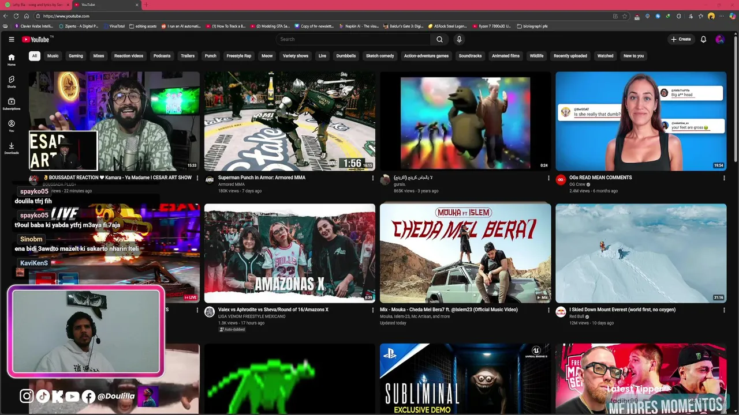Click the Valex vs Aphrodite video title
This screenshot has height=415, width=739.
click(273, 310)
